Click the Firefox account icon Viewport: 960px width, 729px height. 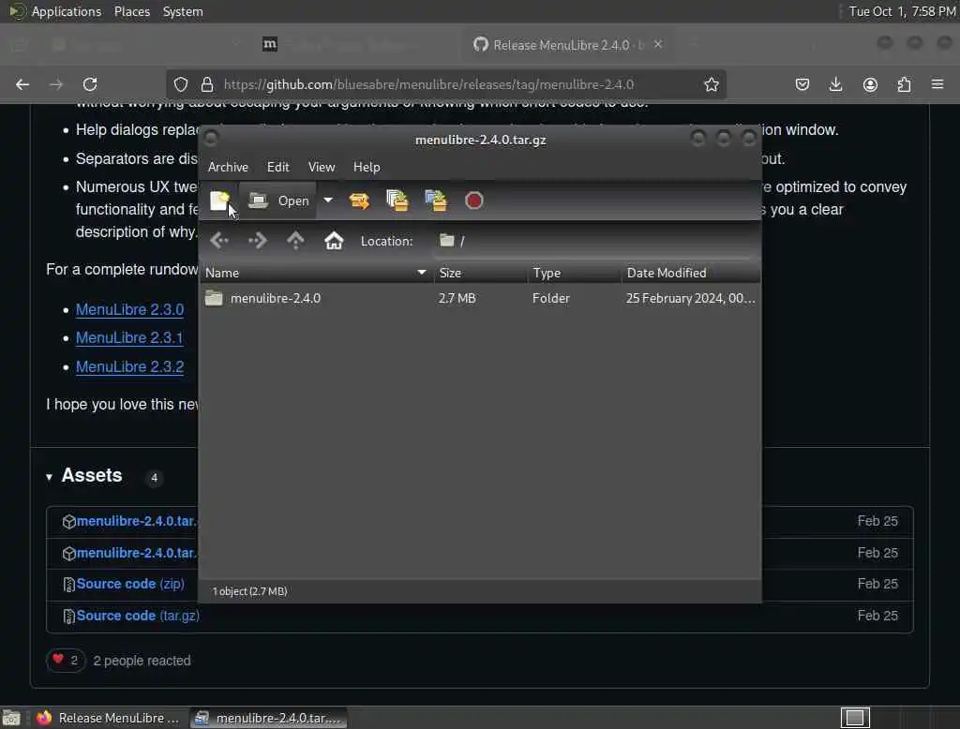[x=870, y=84]
